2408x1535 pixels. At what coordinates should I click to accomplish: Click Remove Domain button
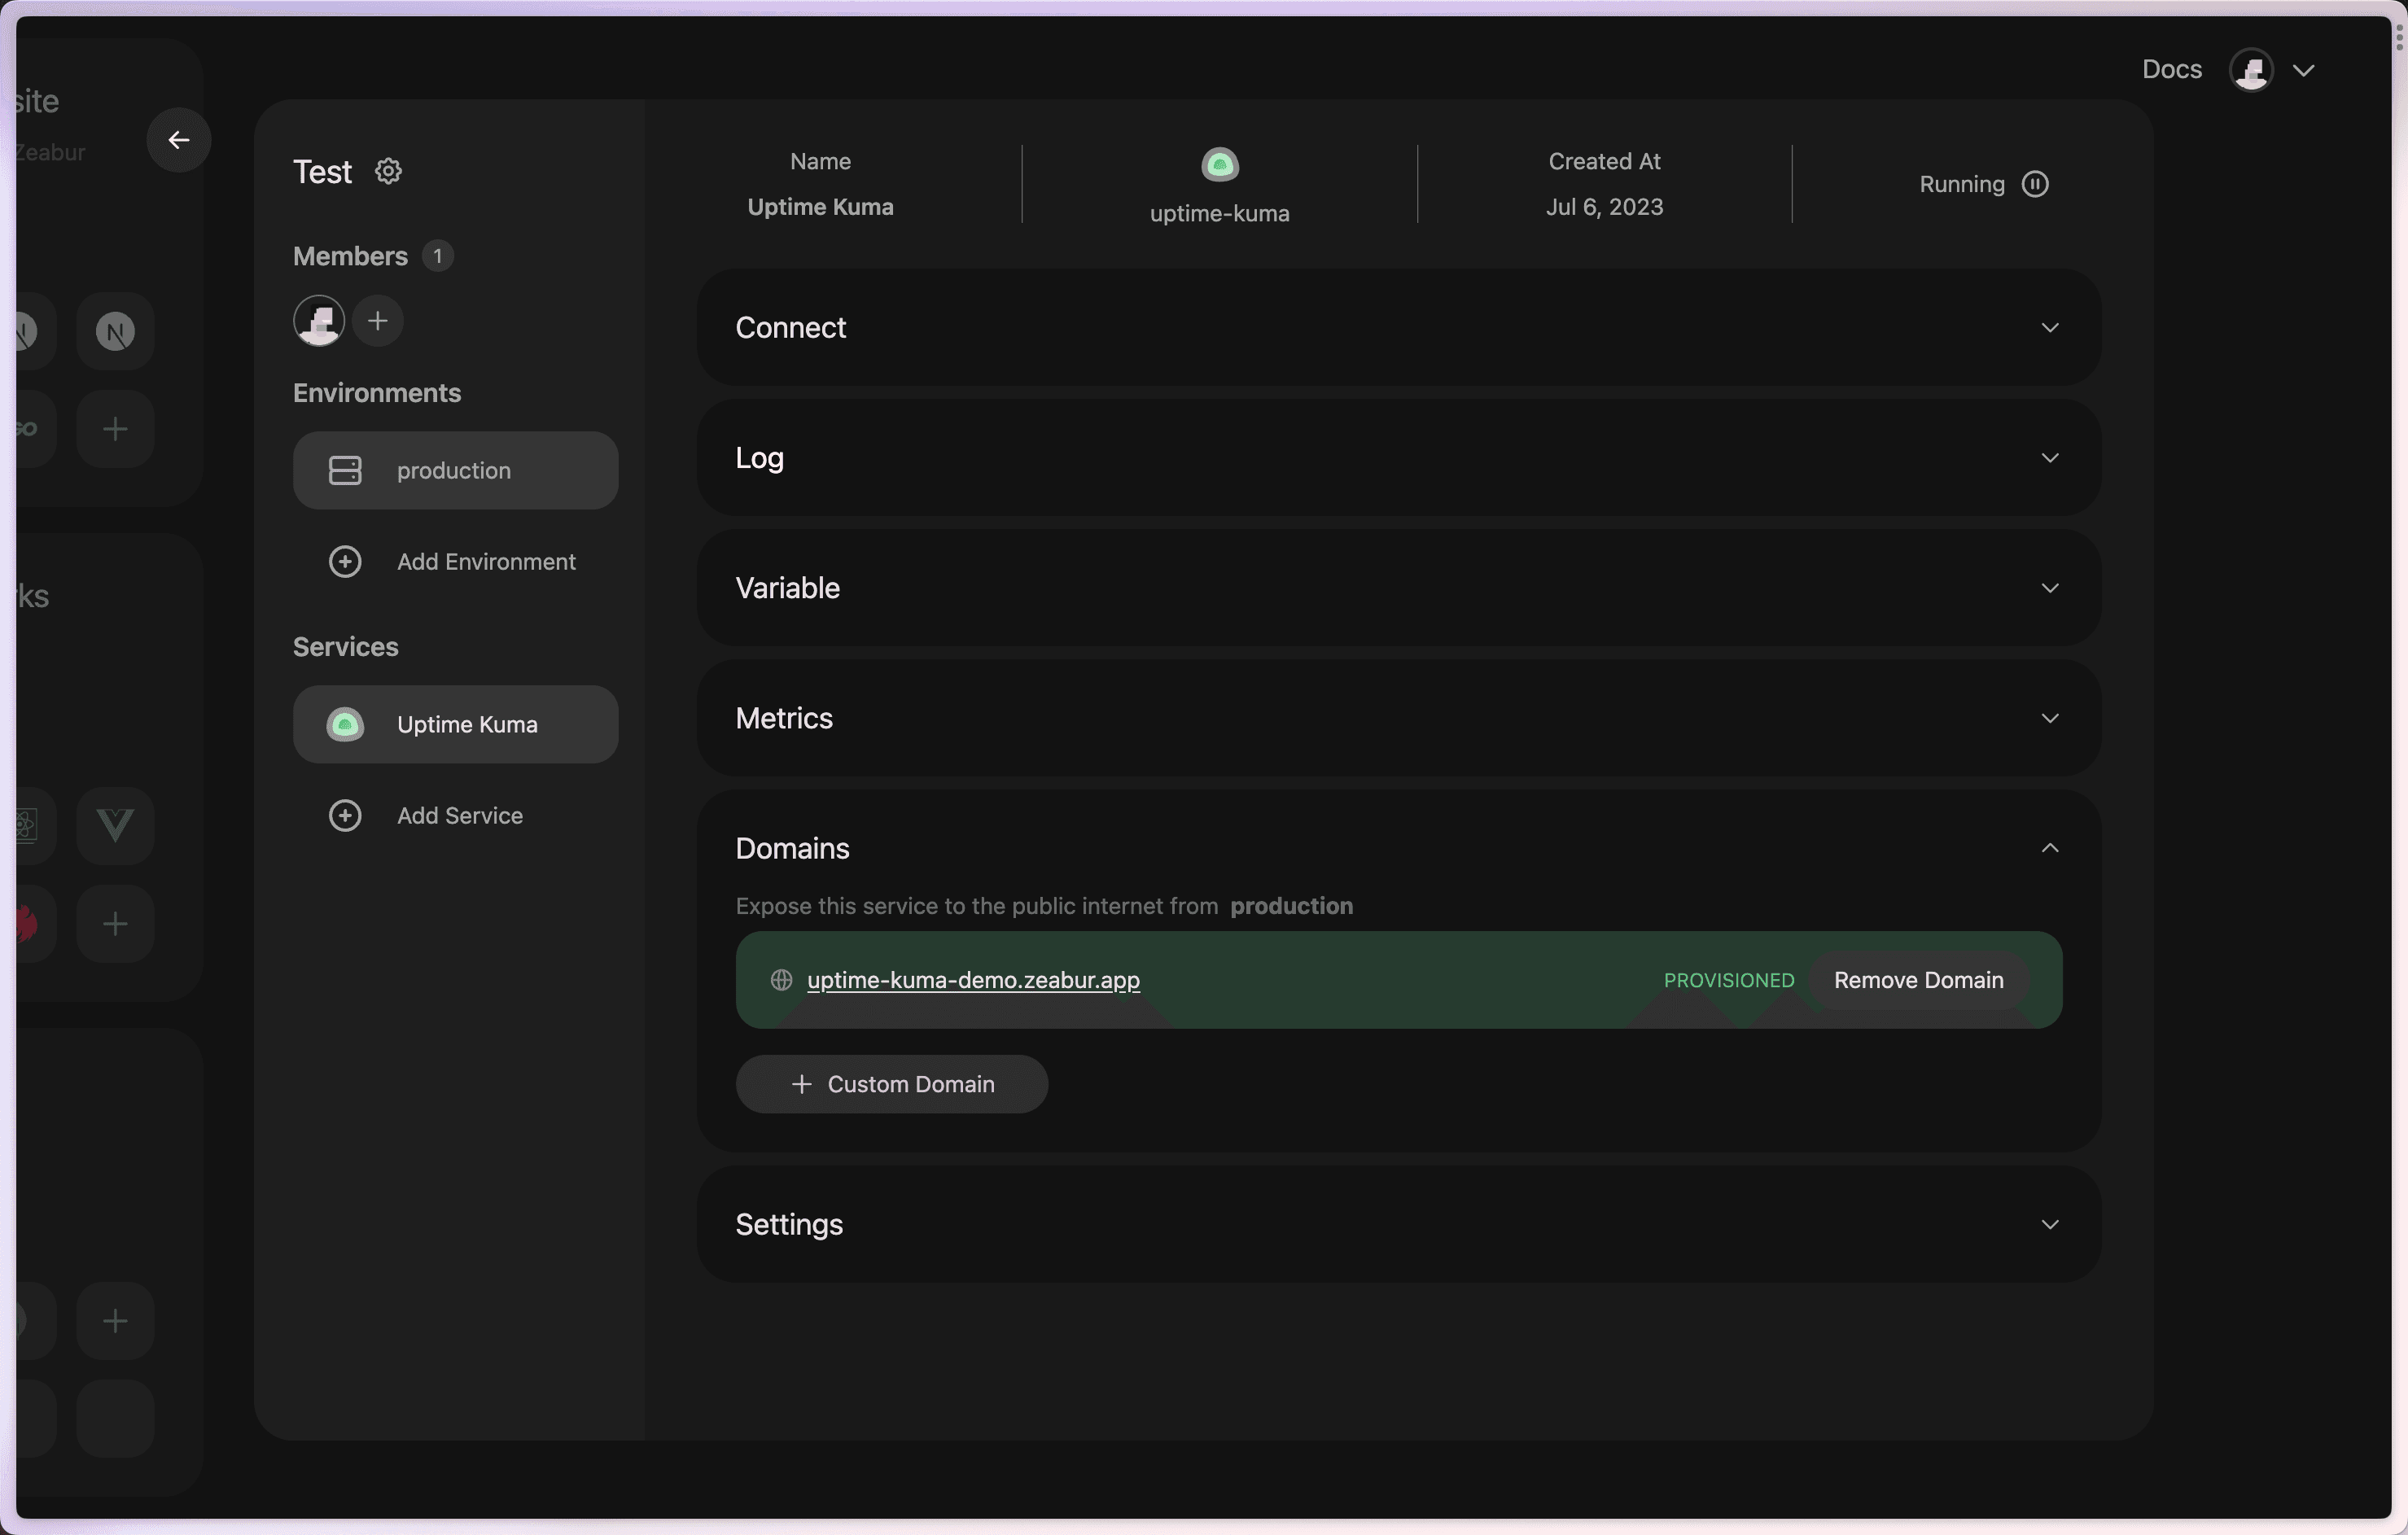[x=1918, y=980]
